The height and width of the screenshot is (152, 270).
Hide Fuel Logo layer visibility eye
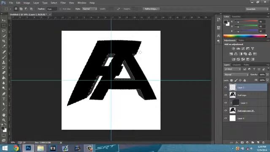click(226, 95)
